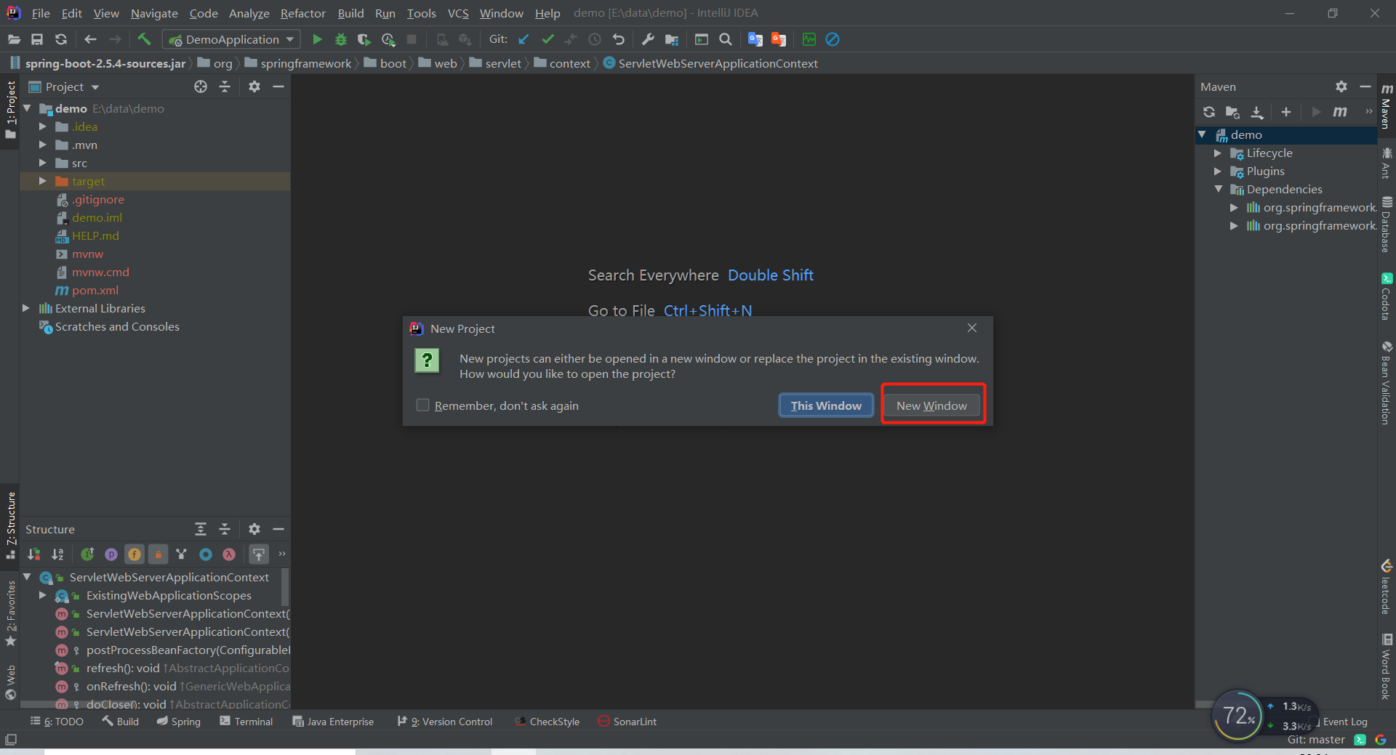Open Settings via the wrench icon

pos(648,39)
